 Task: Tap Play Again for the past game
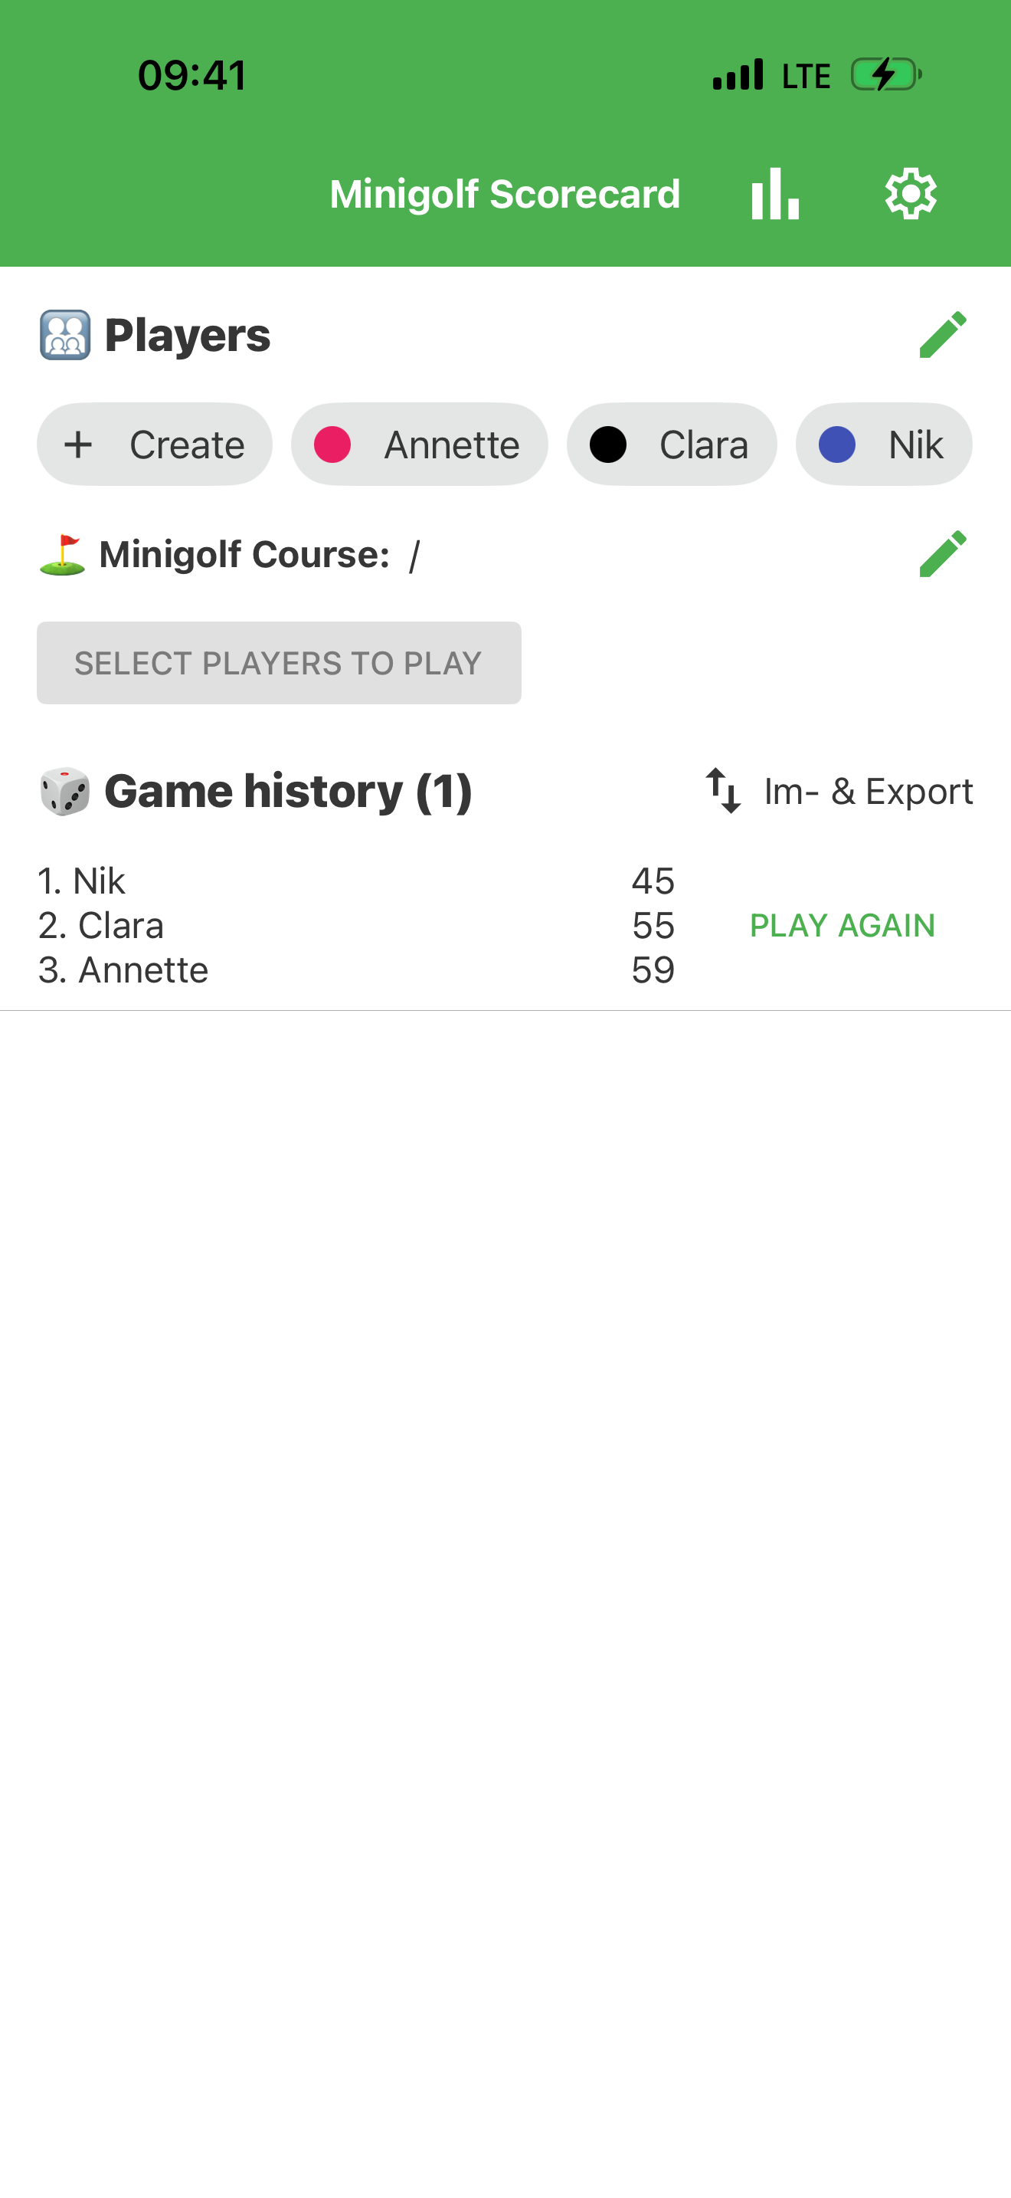click(x=842, y=926)
